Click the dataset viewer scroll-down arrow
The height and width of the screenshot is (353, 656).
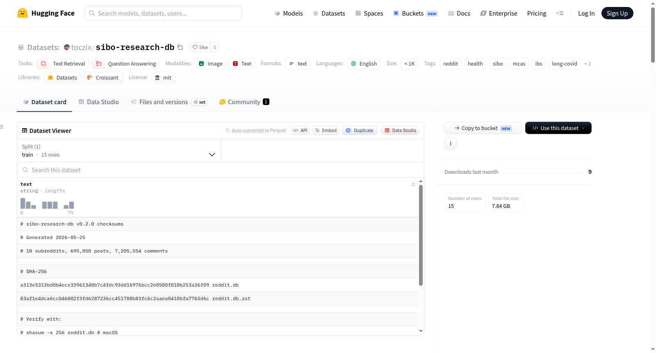(421, 331)
